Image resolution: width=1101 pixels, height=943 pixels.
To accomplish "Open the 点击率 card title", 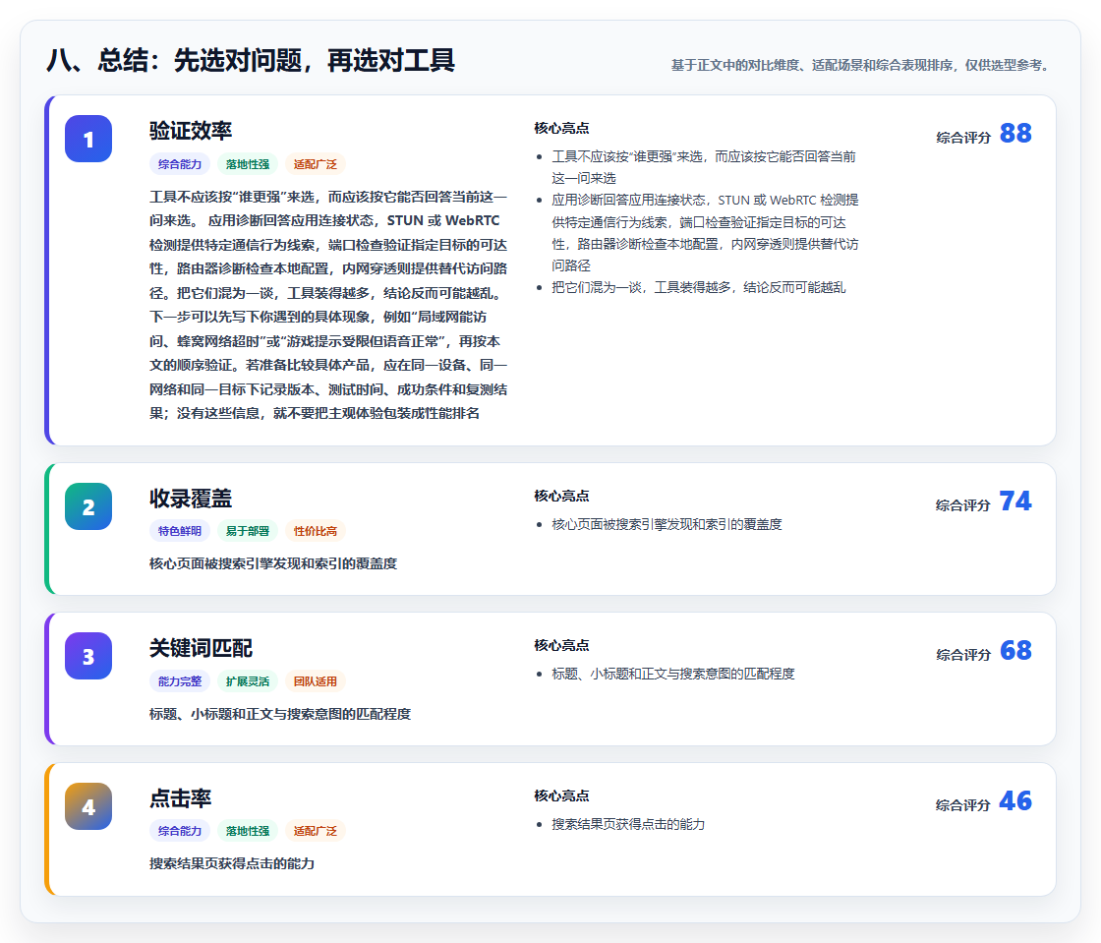I will click(x=181, y=798).
